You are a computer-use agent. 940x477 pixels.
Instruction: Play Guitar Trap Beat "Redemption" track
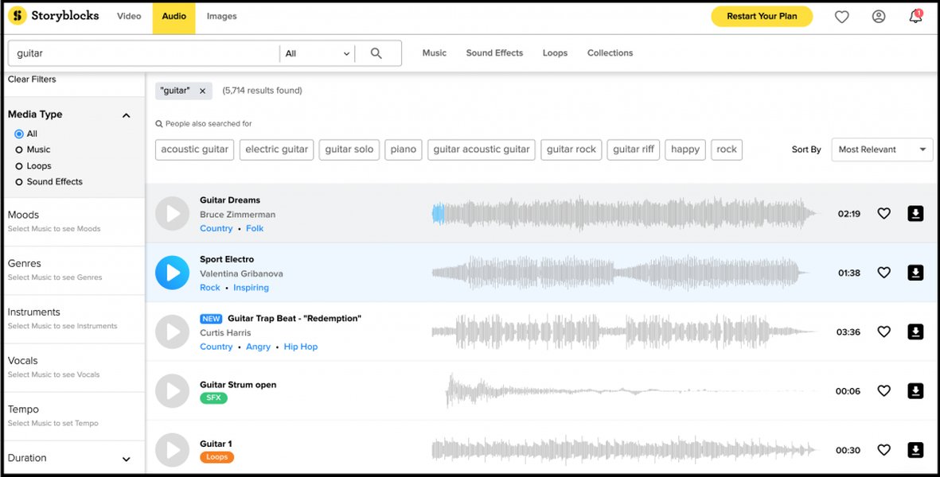coord(172,332)
